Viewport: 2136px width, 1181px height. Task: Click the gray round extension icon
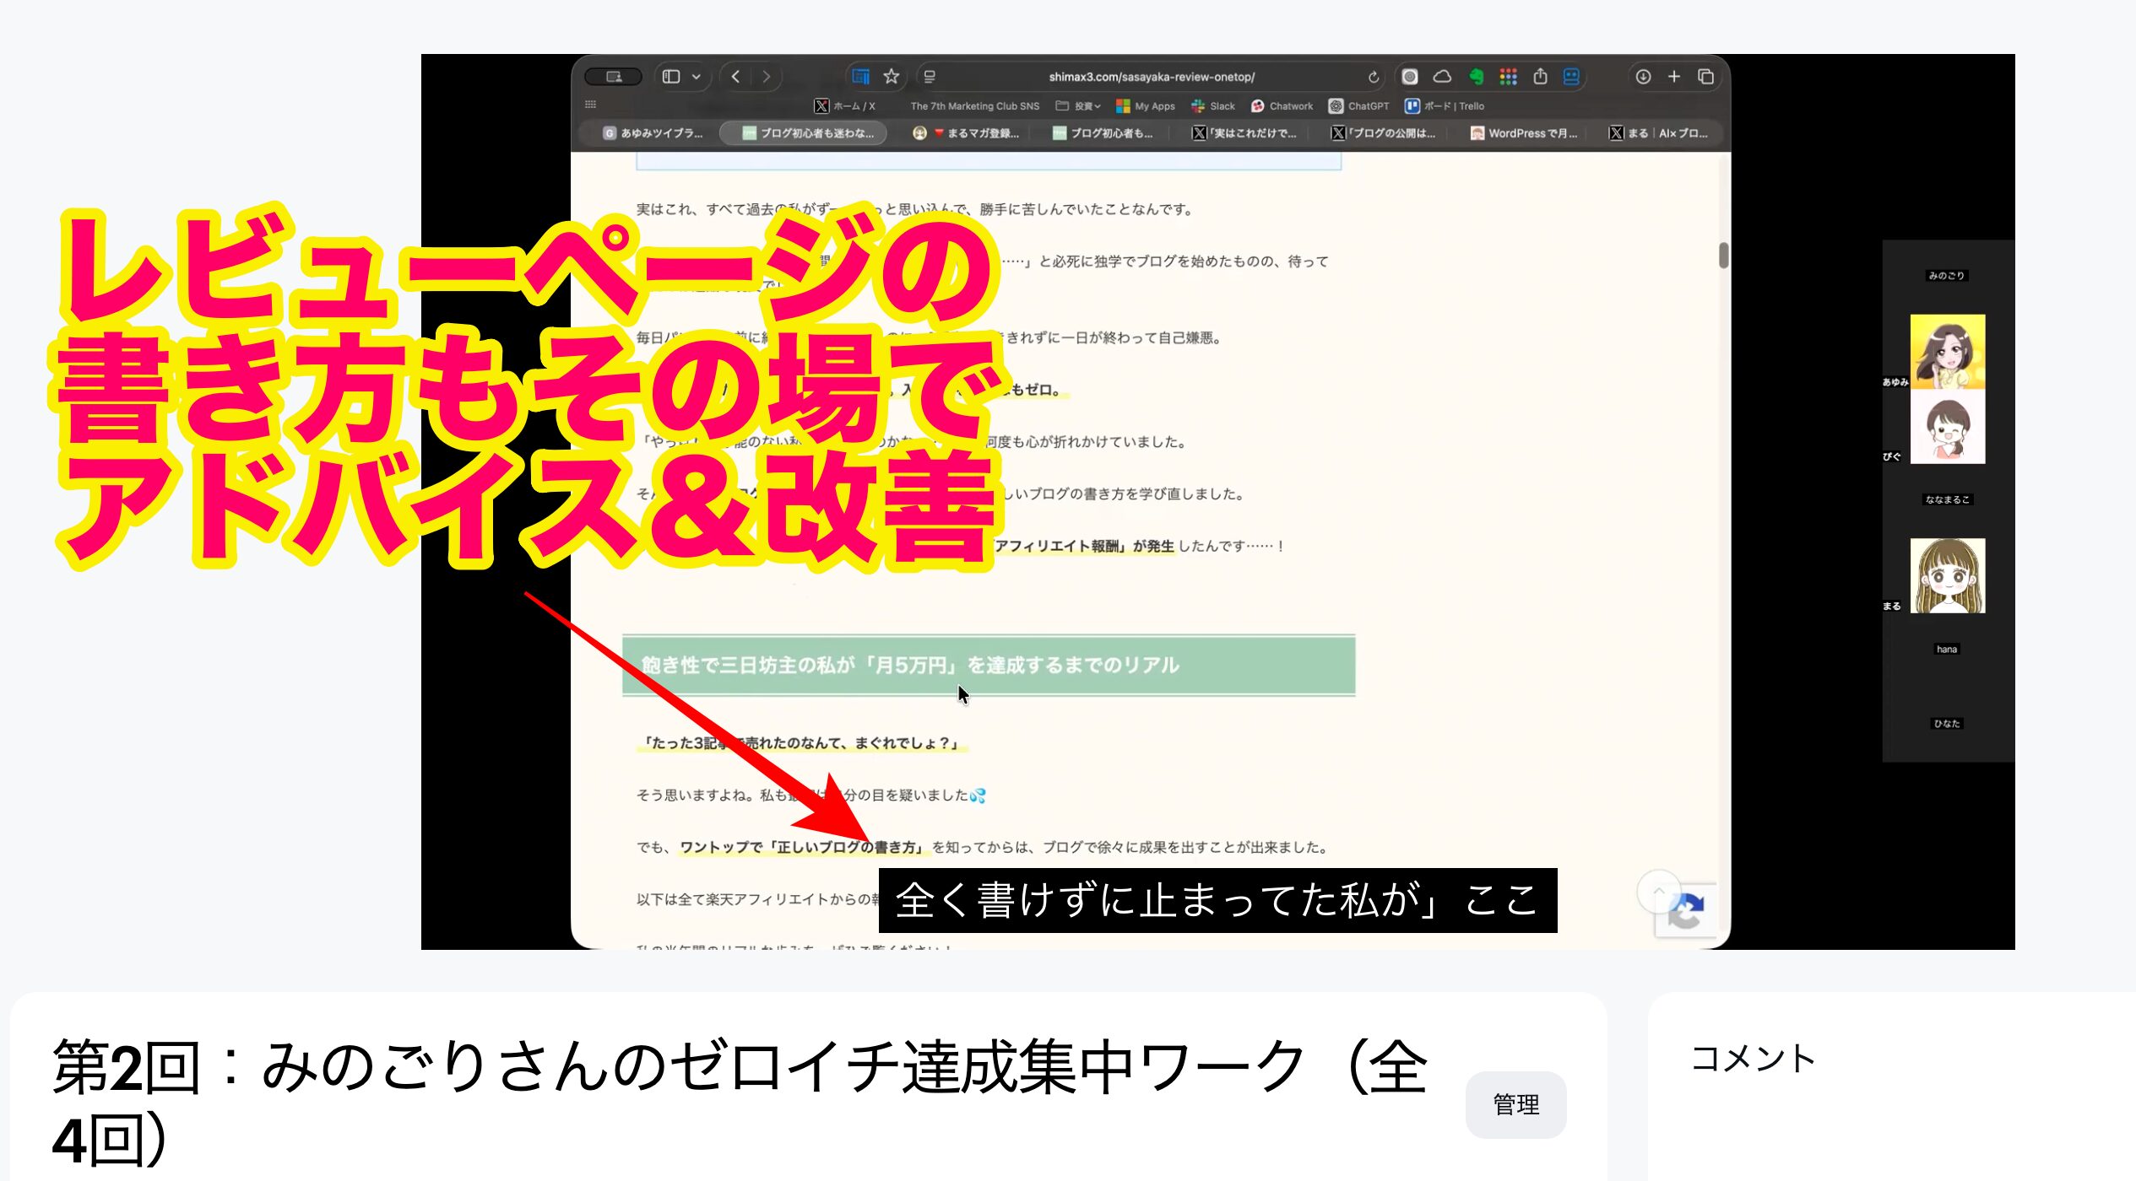click(1410, 77)
